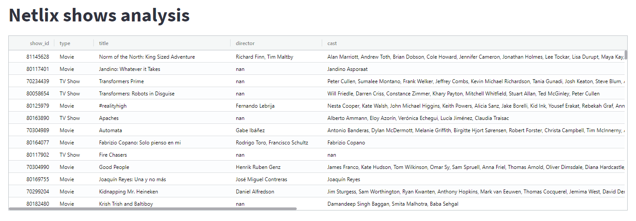Select show_id cell 80117401
The image size is (636, 221).
pyautogui.click(x=32, y=69)
